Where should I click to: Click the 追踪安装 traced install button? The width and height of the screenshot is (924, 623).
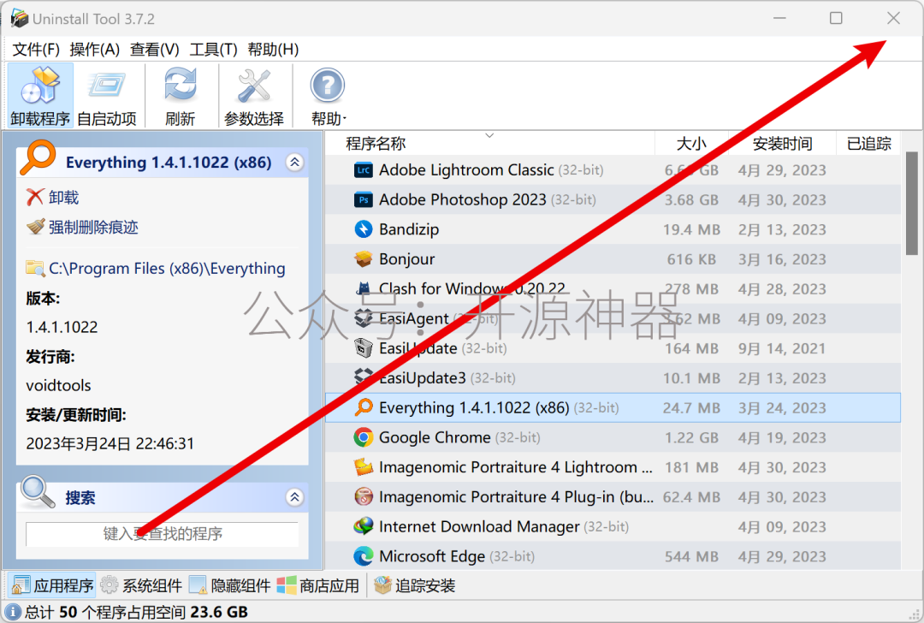click(414, 585)
